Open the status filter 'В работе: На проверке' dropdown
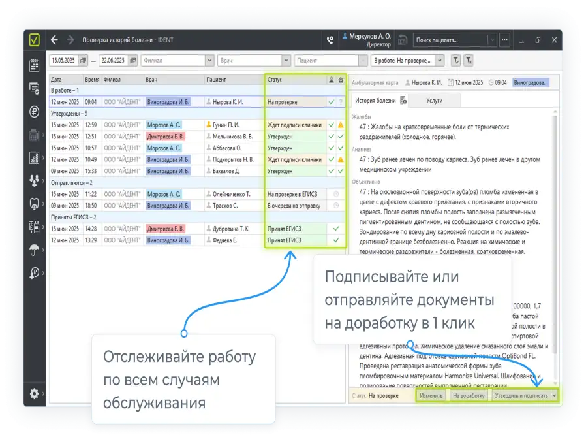 440,60
